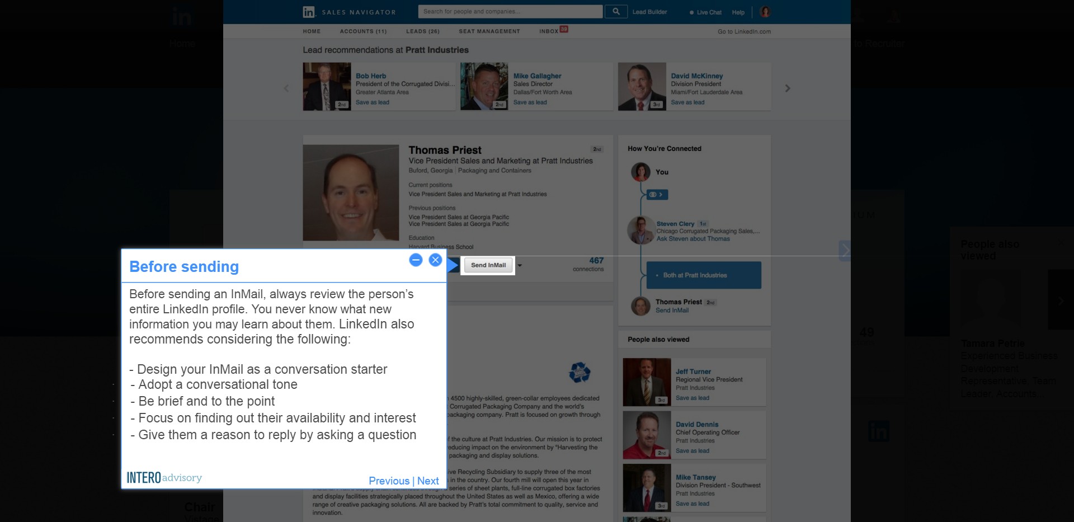The image size is (1074, 522).
Task: Go to the Home tab
Action: [x=312, y=31]
